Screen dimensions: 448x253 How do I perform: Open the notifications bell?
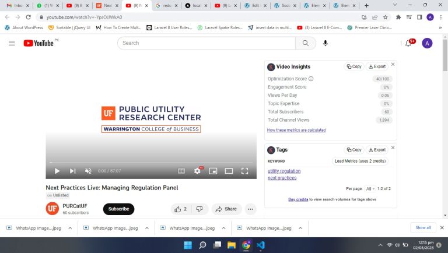click(408, 43)
